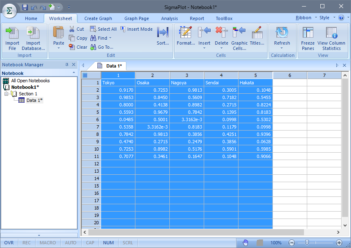
Task: Click the Find binoculars icon
Action: tap(93, 38)
